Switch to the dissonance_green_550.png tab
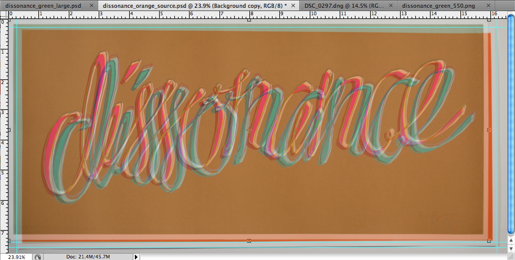This screenshot has height=260, width=515. (439, 5)
